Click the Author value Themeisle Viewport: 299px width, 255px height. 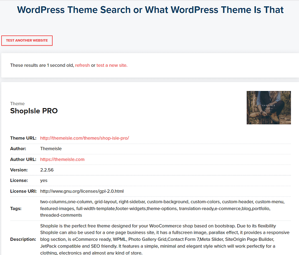tap(51, 149)
